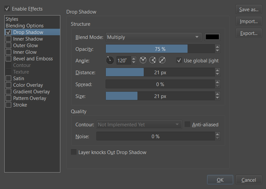The height and width of the screenshot is (189, 266).
Task: Increase Opacity with the up arrow
Action: click(217, 47)
